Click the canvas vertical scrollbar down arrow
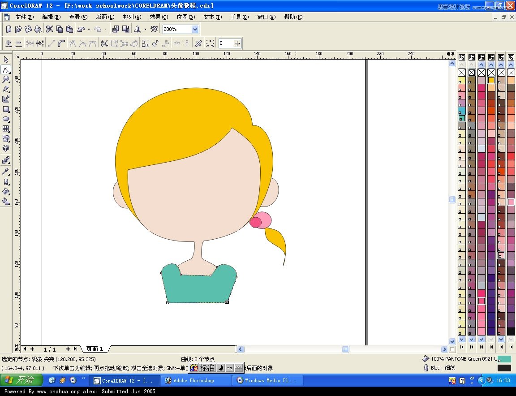 point(452,340)
